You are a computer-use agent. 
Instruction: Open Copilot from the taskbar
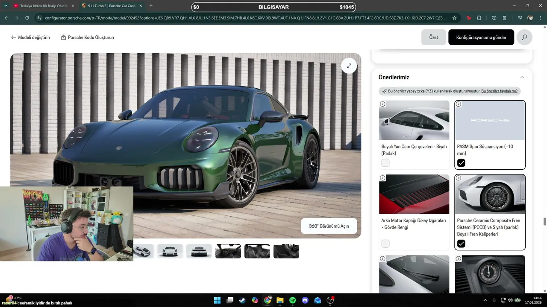[x=255, y=300]
